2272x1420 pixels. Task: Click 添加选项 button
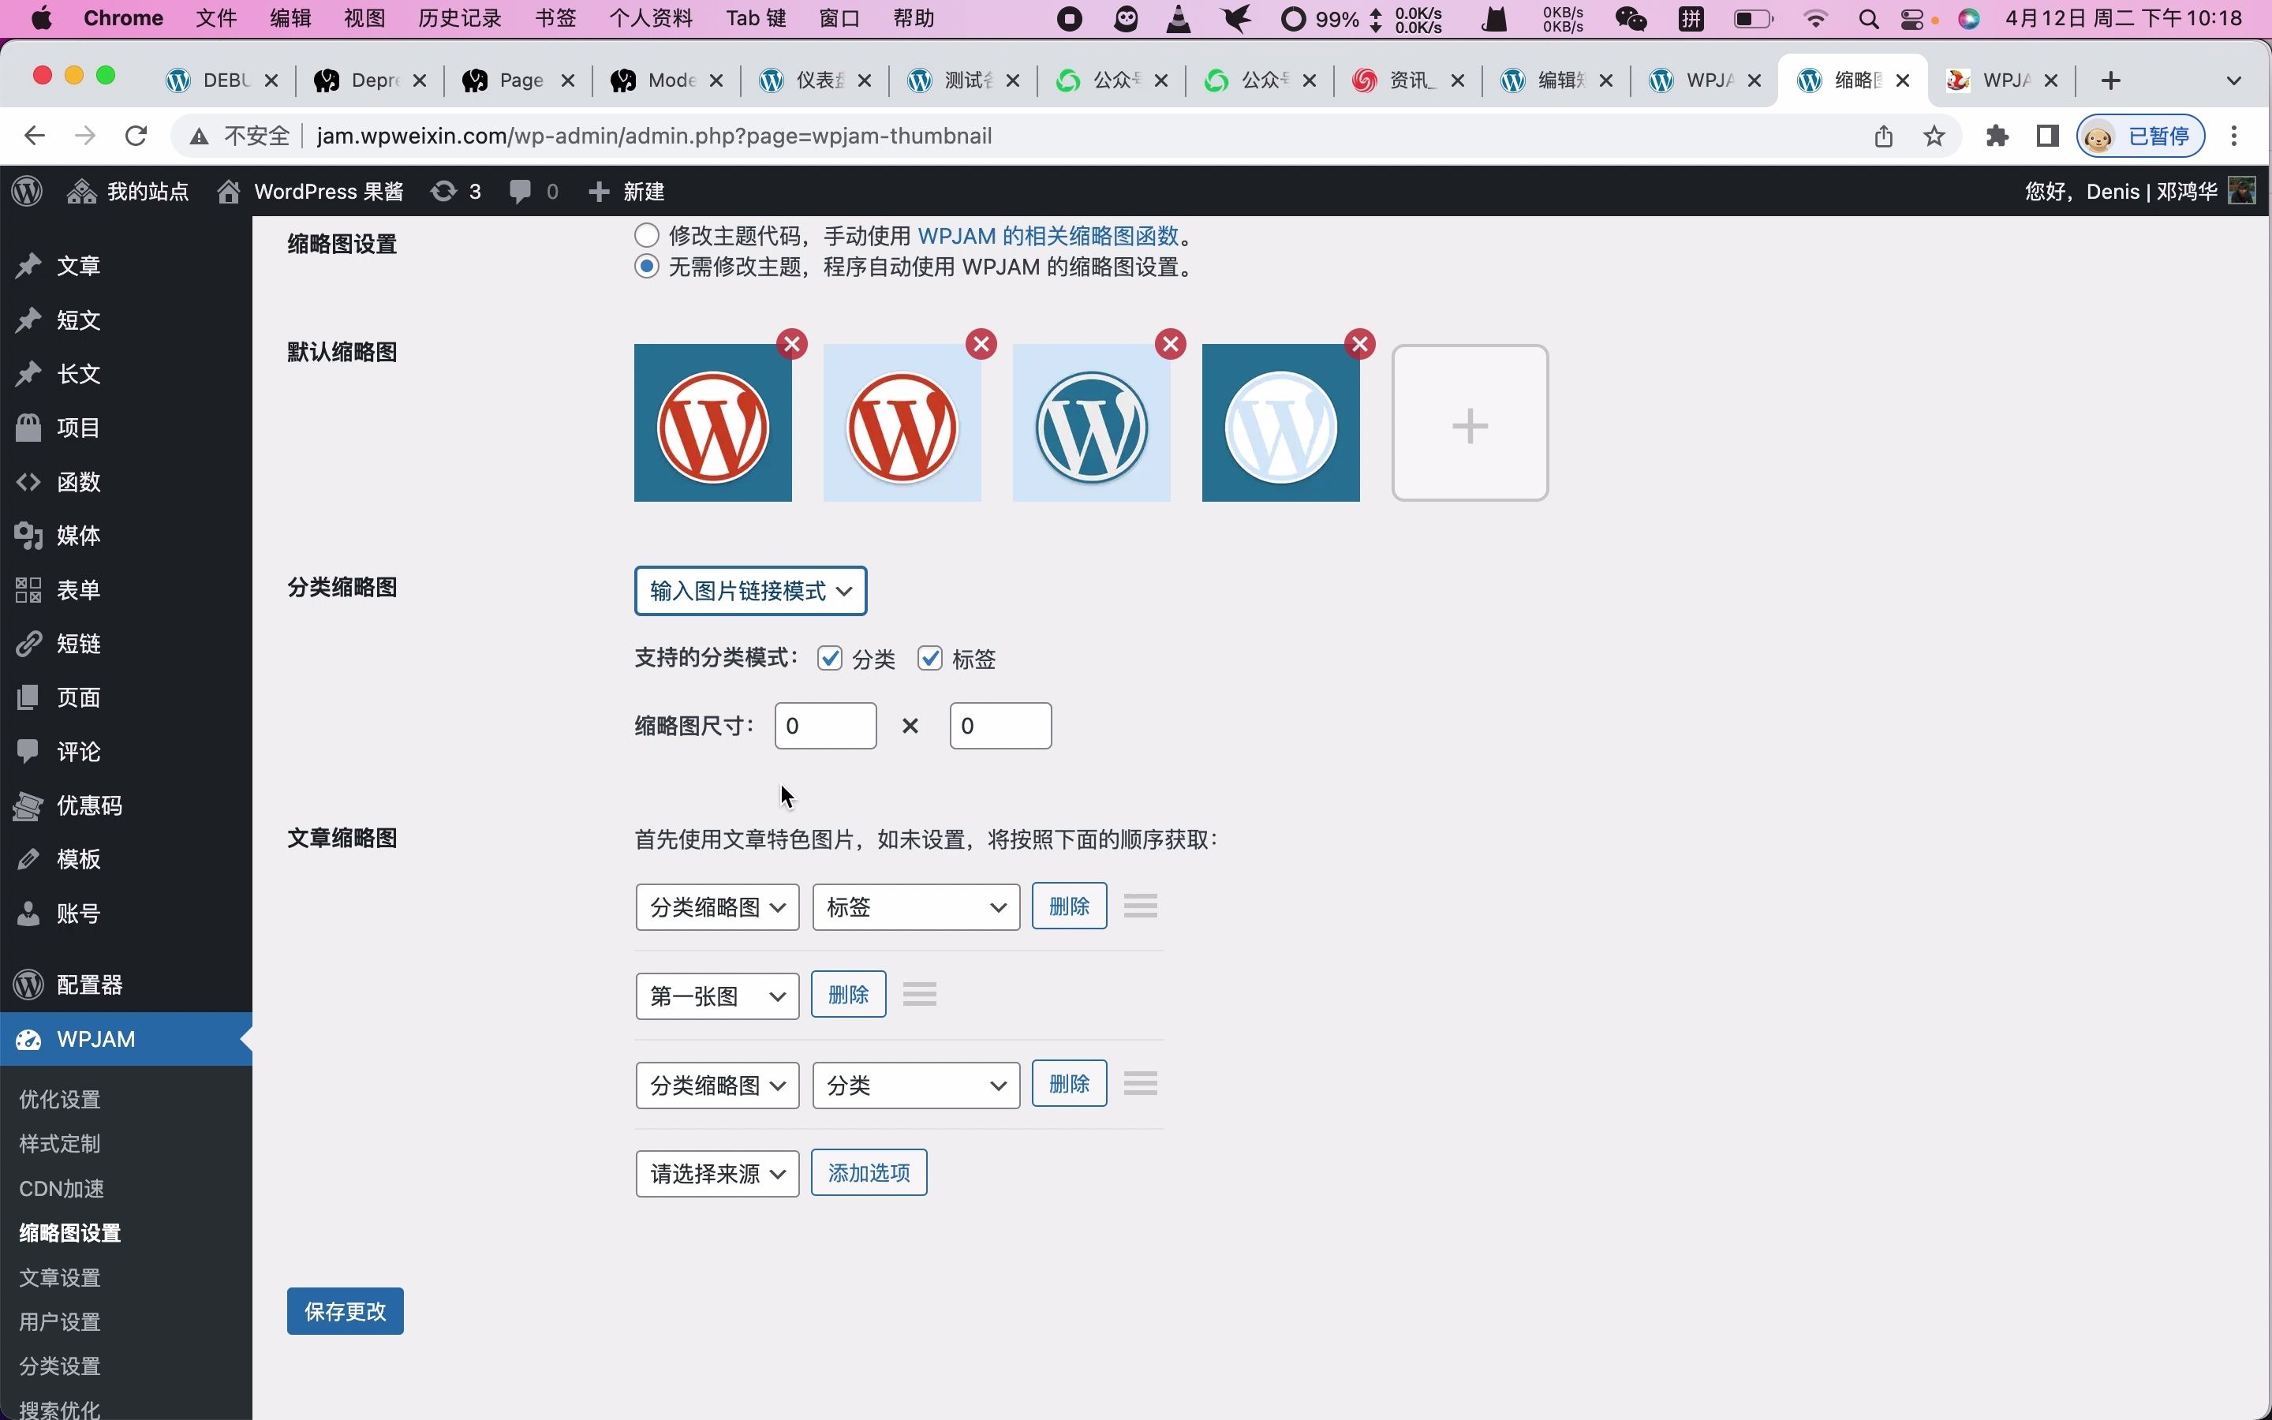coord(869,1173)
